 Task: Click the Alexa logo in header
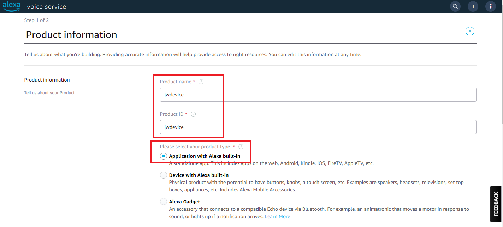(12, 6)
